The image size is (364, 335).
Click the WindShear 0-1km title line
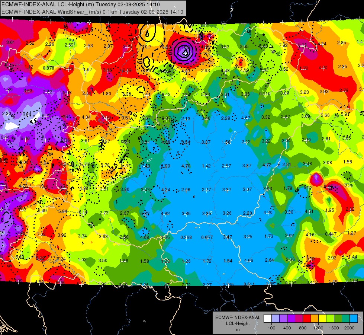(x=92, y=12)
